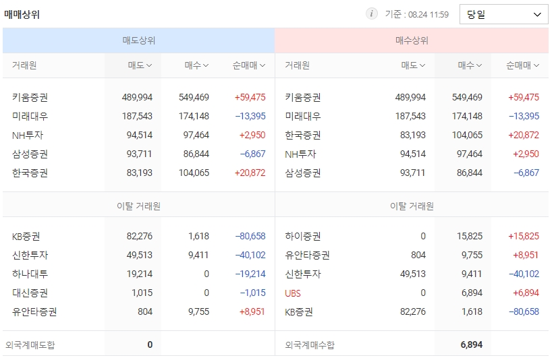Select 미래대우 in the 매도상위 list
The width and height of the screenshot is (554, 360).
tap(30, 116)
